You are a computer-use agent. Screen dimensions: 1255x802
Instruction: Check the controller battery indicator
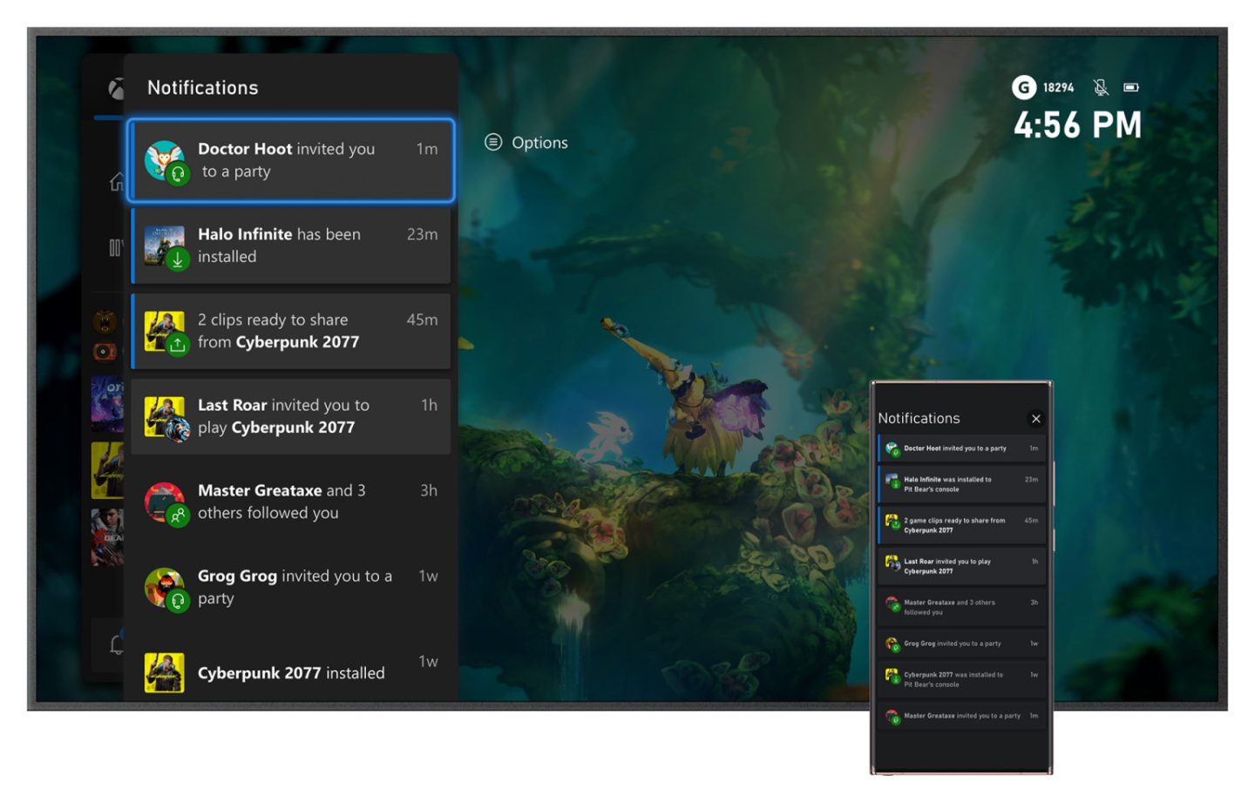point(1132,87)
